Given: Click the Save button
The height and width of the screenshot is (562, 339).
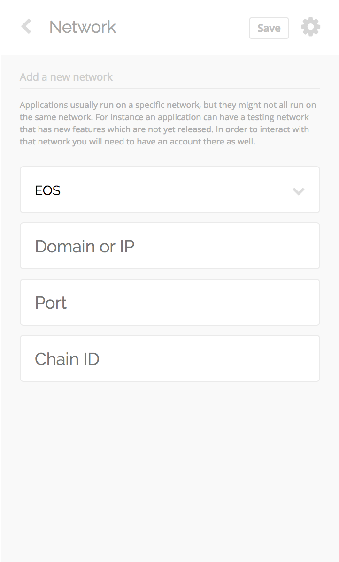Looking at the screenshot, I should pos(269,28).
